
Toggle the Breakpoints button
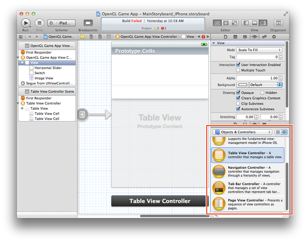(88, 23)
